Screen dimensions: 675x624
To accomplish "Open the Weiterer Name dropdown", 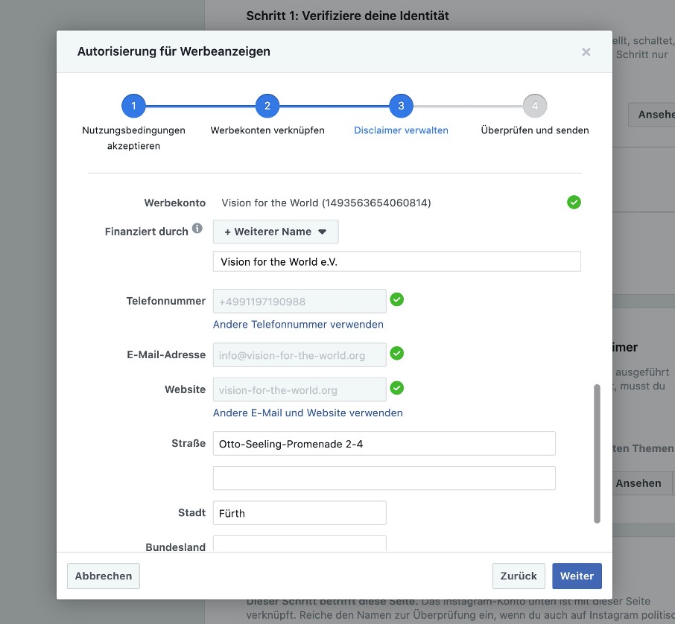I will (276, 232).
